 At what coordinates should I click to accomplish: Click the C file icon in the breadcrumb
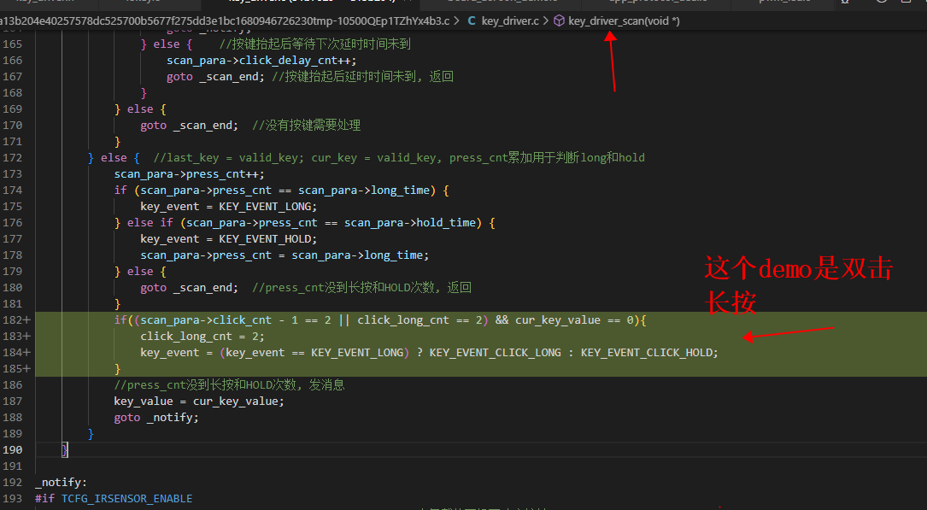(x=472, y=21)
